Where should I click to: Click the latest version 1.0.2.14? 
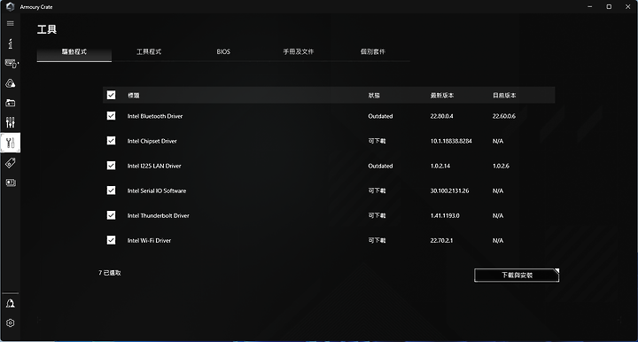tap(440, 166)
